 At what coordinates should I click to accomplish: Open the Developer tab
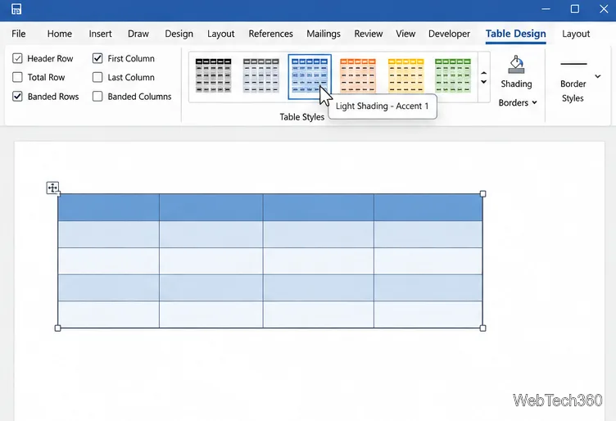click(449, 34)
